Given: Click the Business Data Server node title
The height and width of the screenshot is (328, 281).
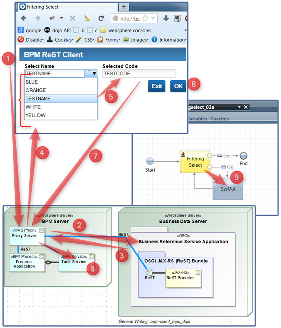Looking at the screenshot, I should pos(183,221).
